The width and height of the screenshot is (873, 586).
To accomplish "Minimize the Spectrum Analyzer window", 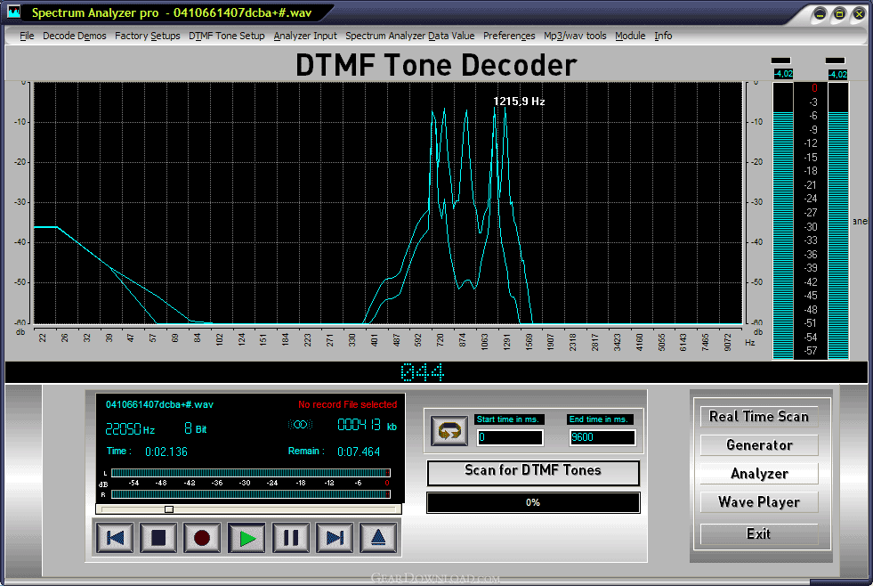I will [x=820, y=14].
